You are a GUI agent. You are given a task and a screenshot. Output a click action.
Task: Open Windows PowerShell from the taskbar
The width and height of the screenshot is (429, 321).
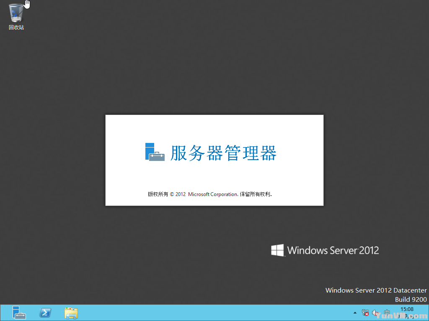45,313
